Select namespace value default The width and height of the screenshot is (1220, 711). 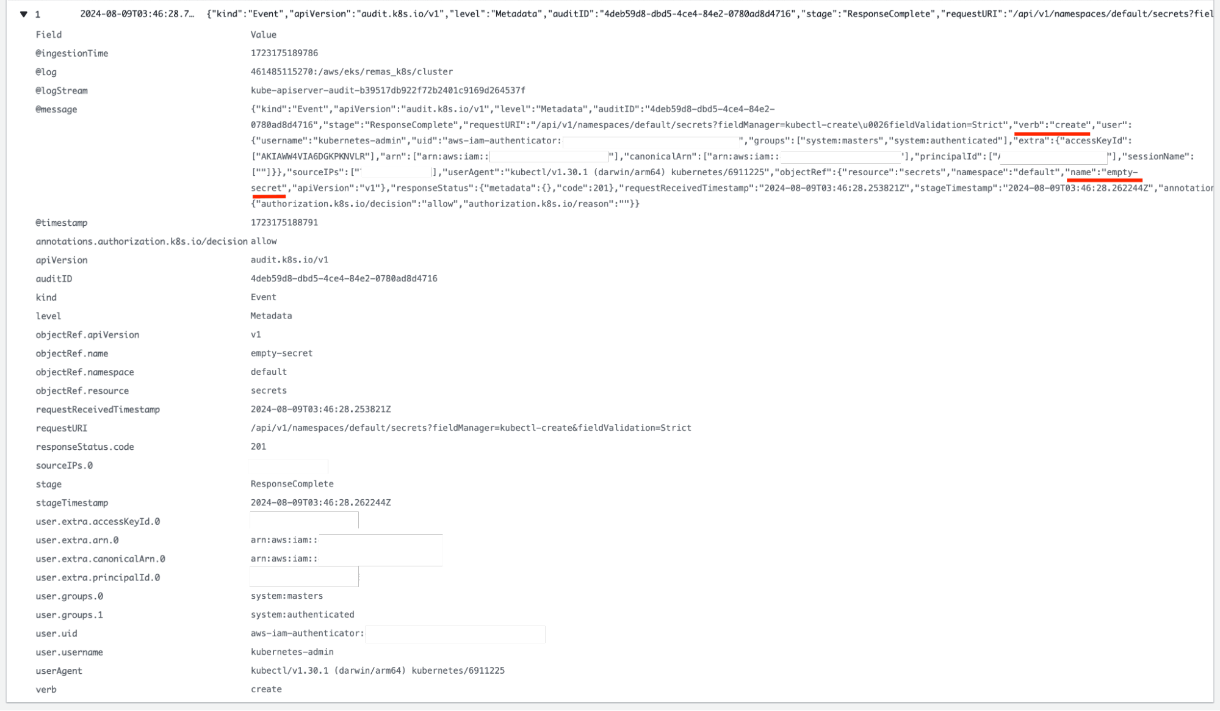pyautogui.click(x=269, y=372)
